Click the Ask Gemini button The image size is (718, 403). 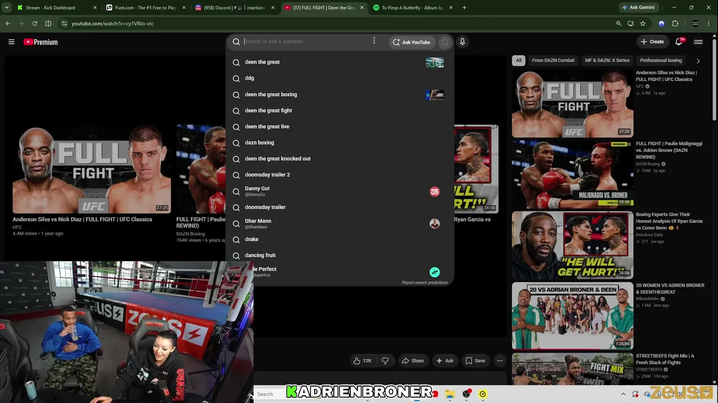click(x=638, y=8)
